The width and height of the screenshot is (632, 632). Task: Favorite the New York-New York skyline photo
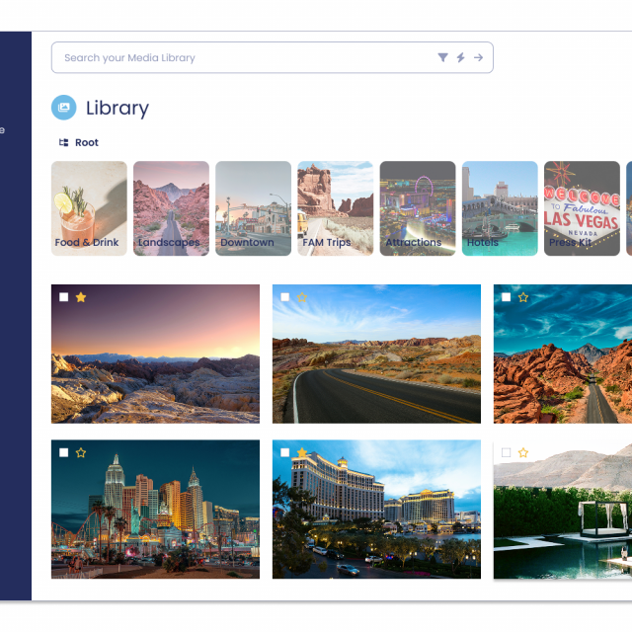81,452
